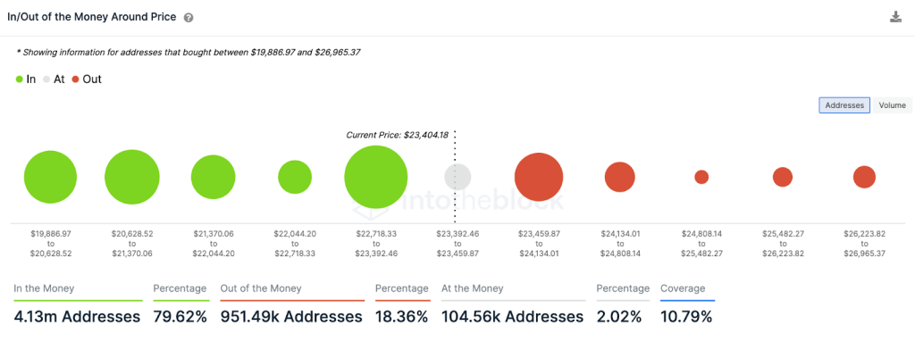Download the chart using download icon
This screenshot has width=915, height=342.
tap(895, 17)
